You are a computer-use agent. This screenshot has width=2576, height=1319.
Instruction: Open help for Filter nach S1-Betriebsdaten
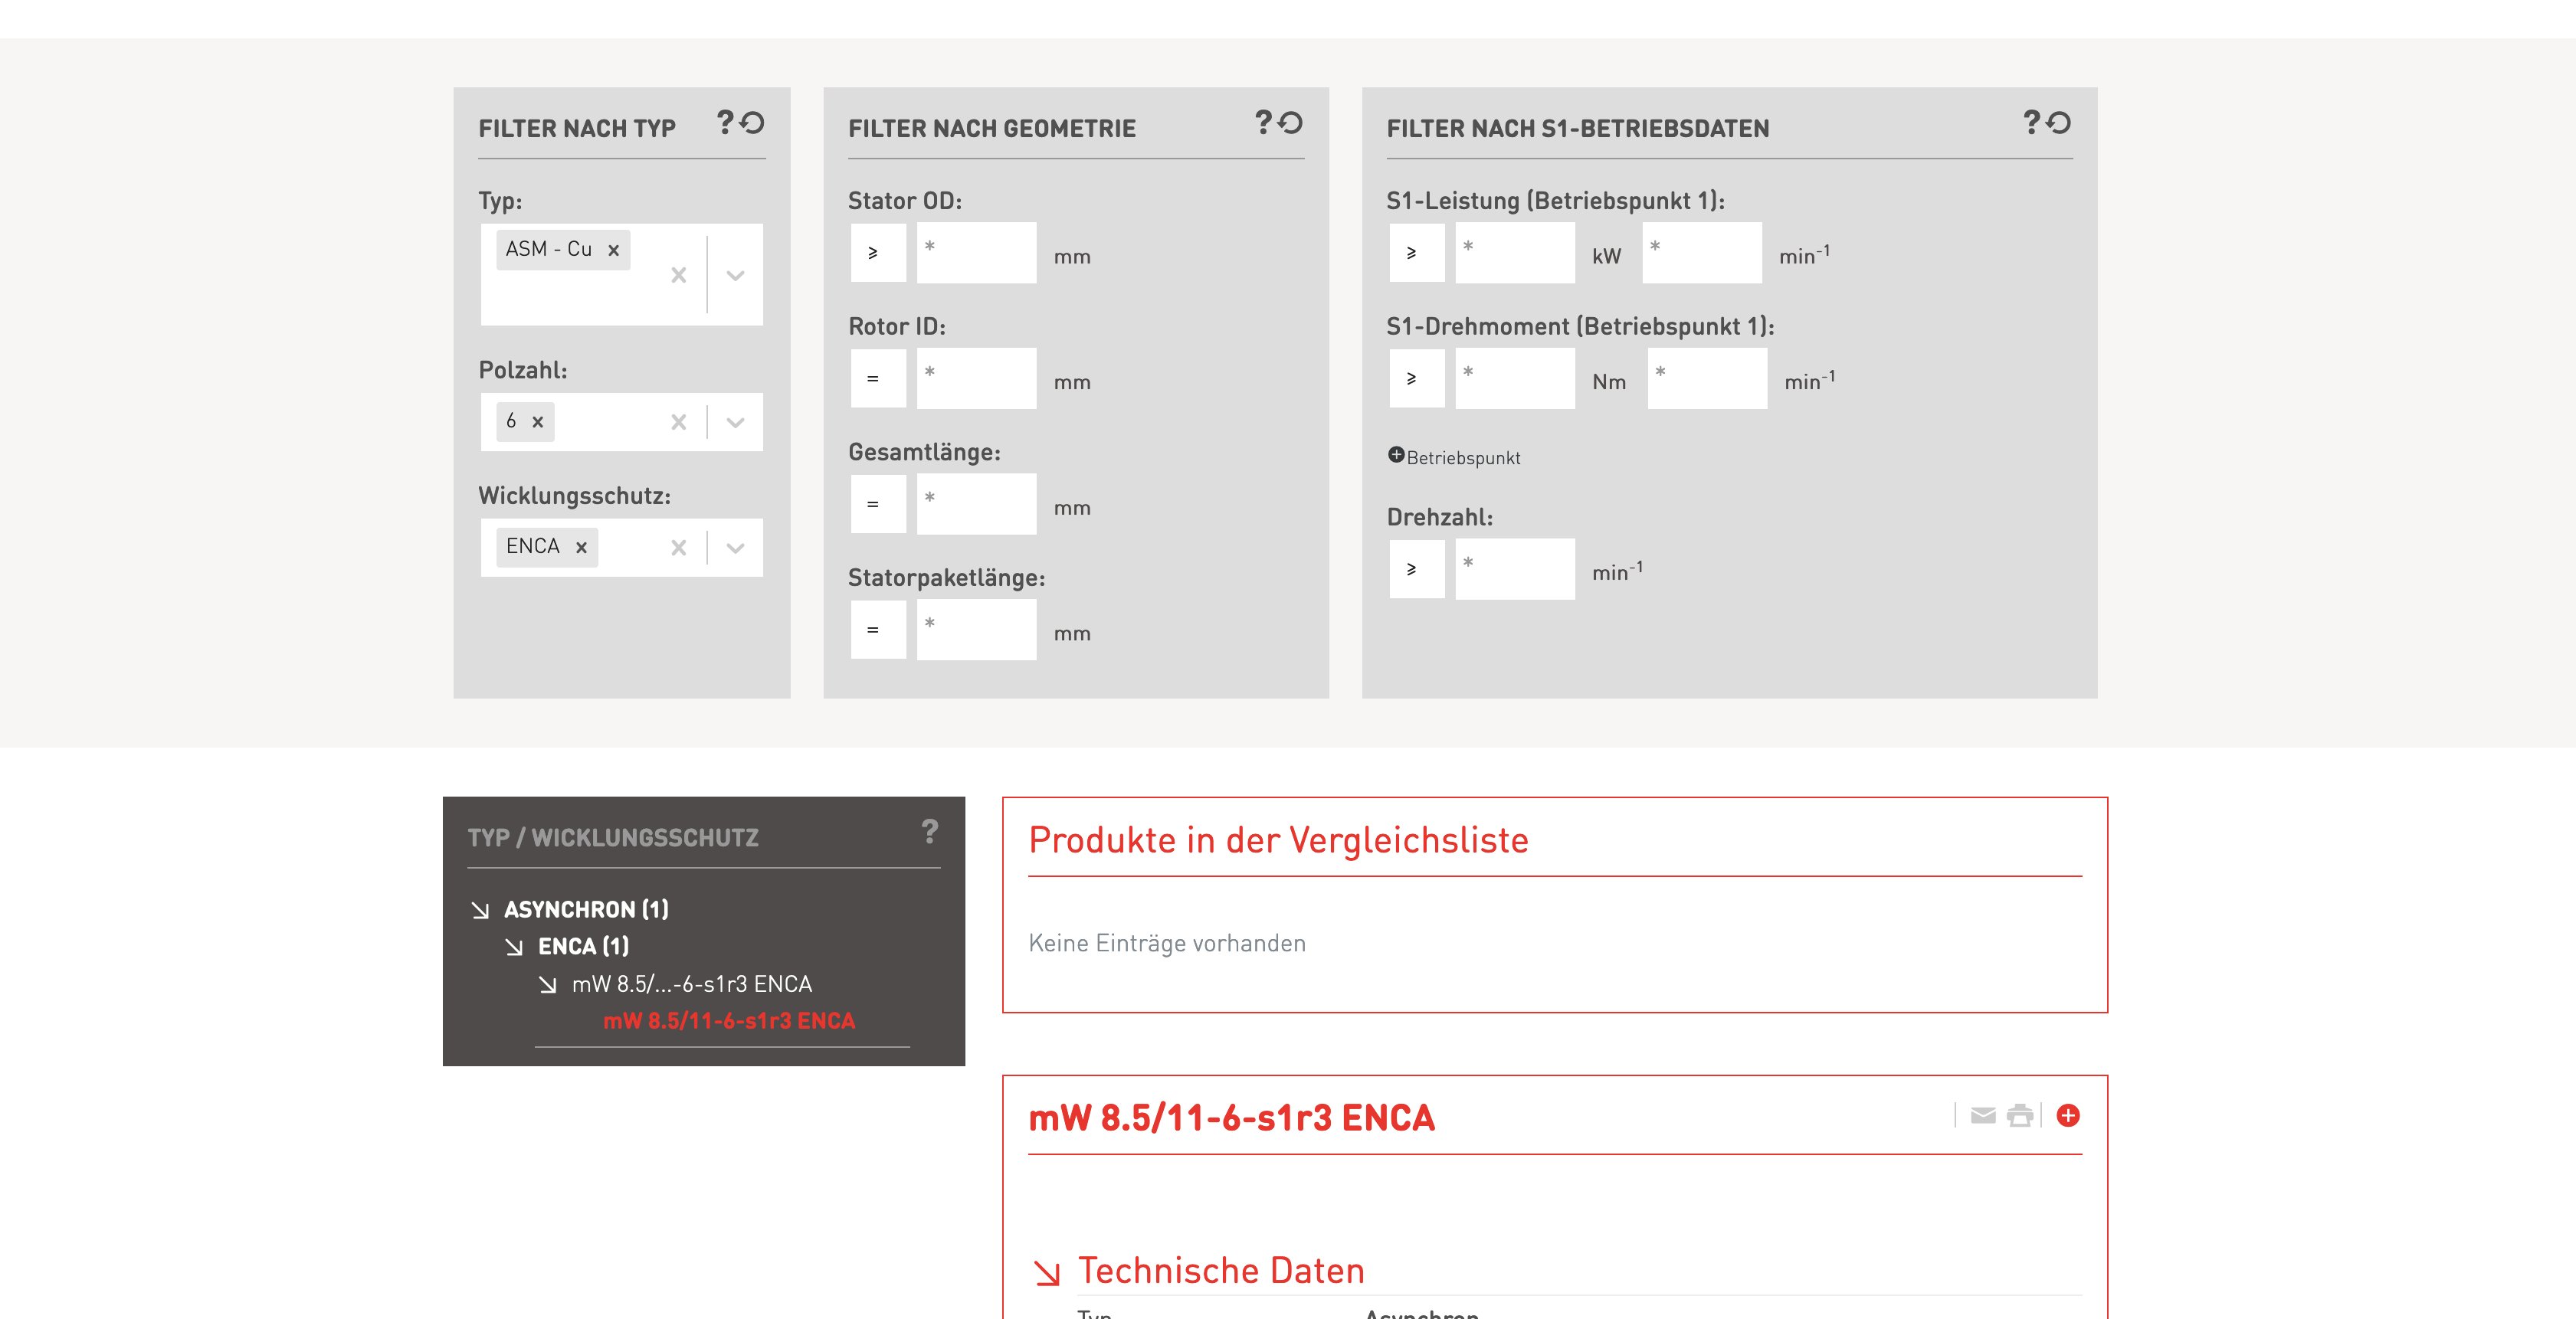pyautogui.click(x=2031, y=123)
